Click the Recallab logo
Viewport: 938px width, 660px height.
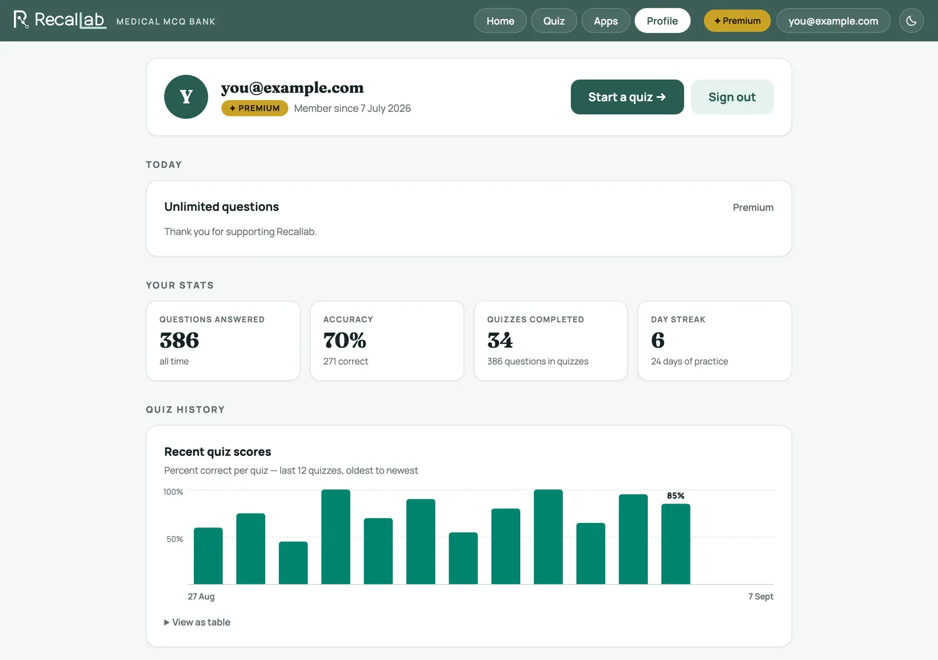tap(59, 20)
